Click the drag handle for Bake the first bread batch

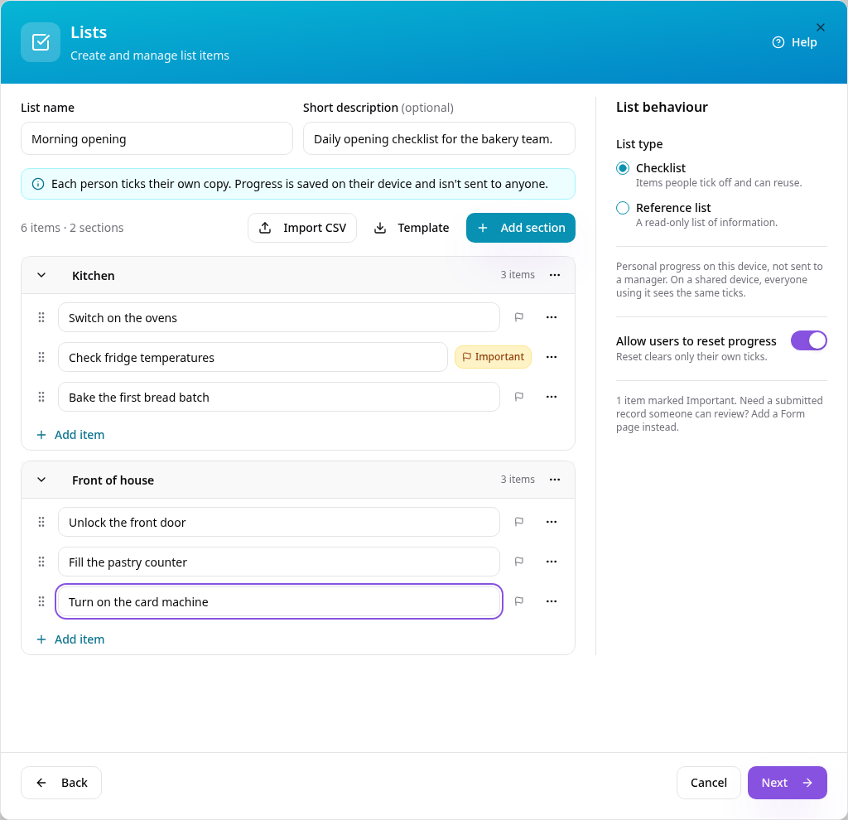(41, 397)
